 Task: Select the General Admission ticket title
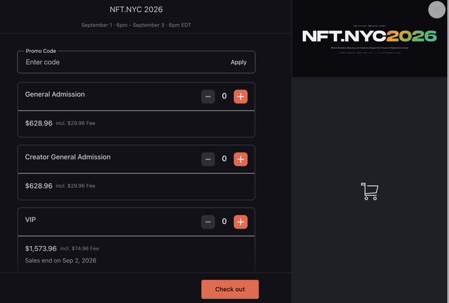[55, 94]
